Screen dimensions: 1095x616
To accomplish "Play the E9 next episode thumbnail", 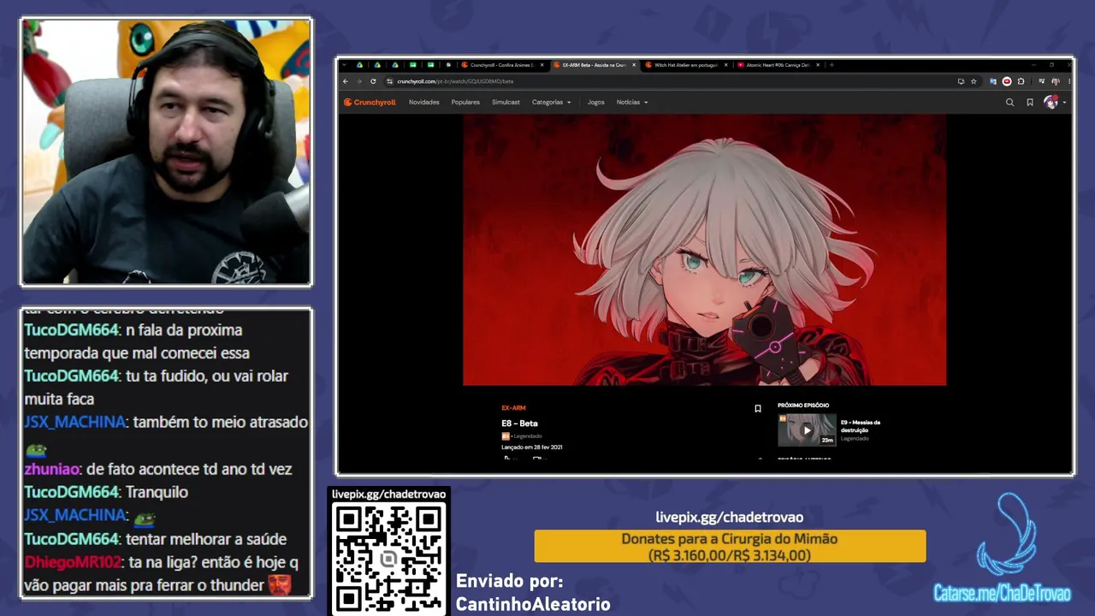I will click(807, 429).
